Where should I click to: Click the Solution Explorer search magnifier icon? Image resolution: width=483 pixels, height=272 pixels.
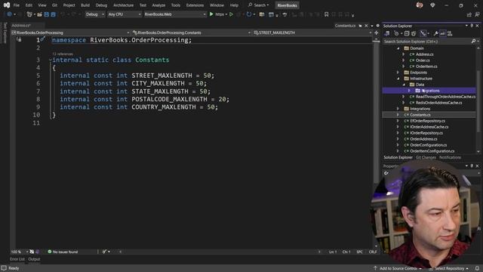pos(473,42)
